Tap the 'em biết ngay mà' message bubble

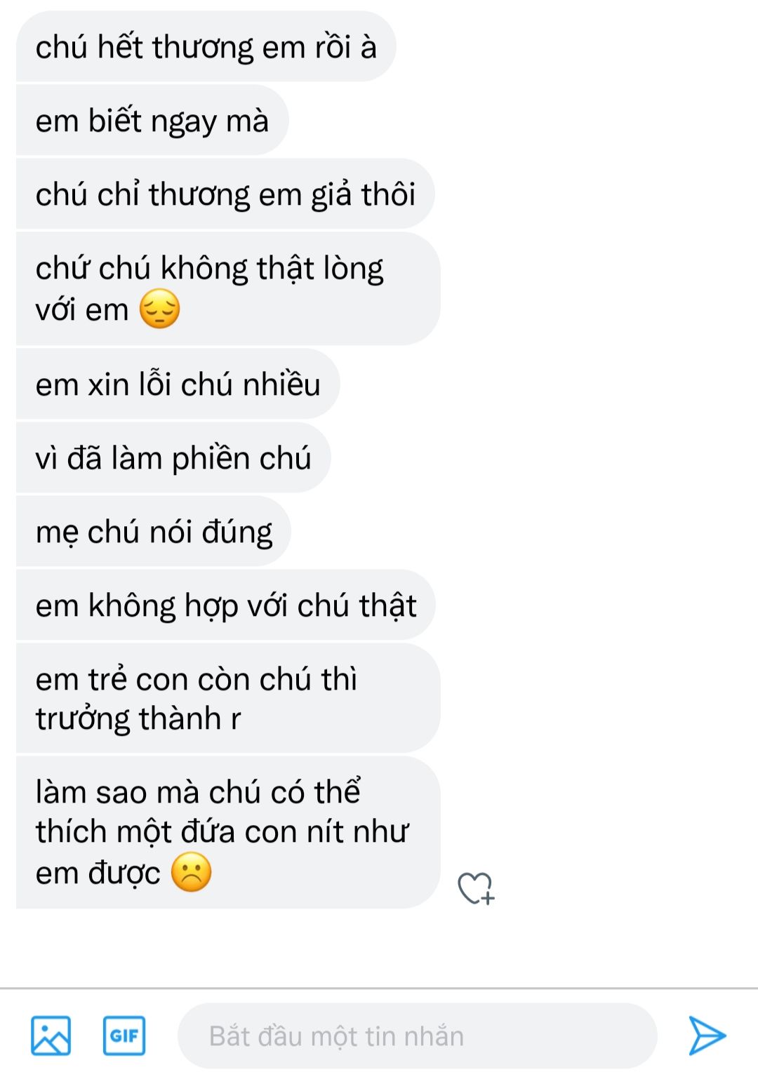coord(152,121)
